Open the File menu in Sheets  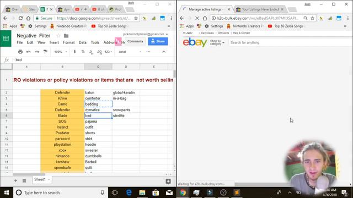pos(20,42)
